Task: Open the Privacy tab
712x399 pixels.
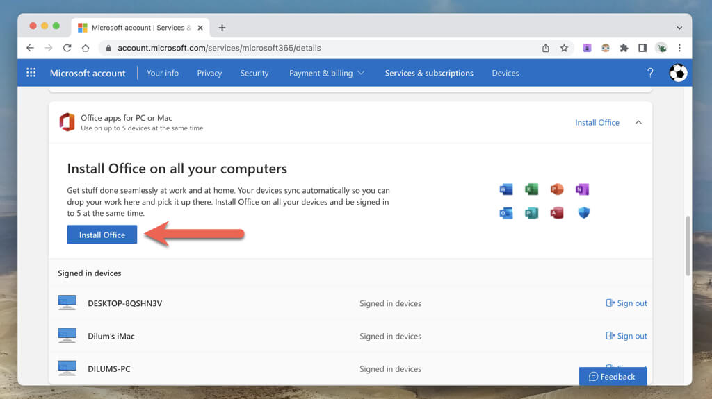Action: pos(209,73)
